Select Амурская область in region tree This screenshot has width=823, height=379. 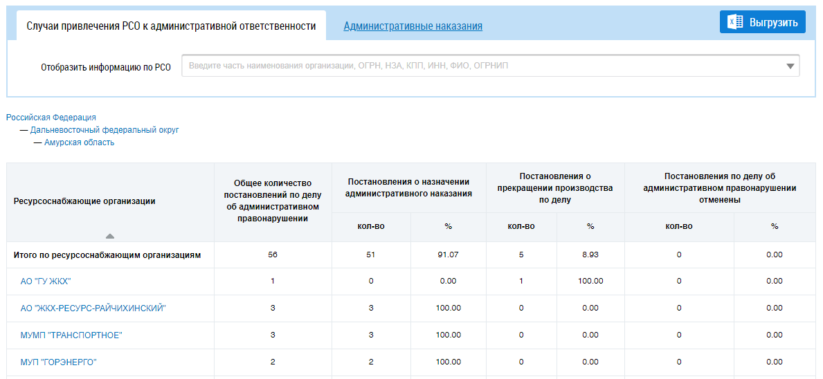point(79,142)
